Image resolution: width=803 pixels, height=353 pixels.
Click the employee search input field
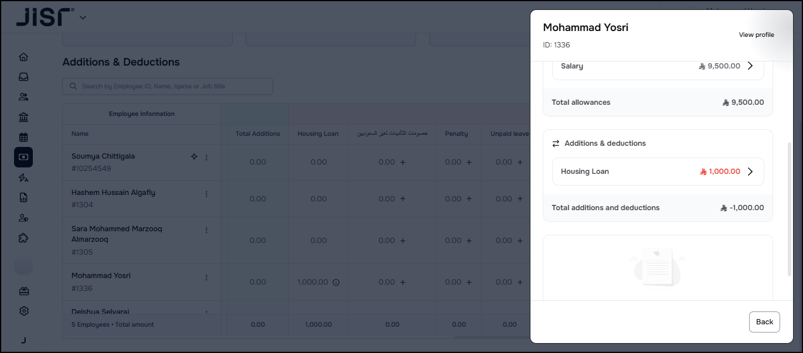[x=168, y=87]
